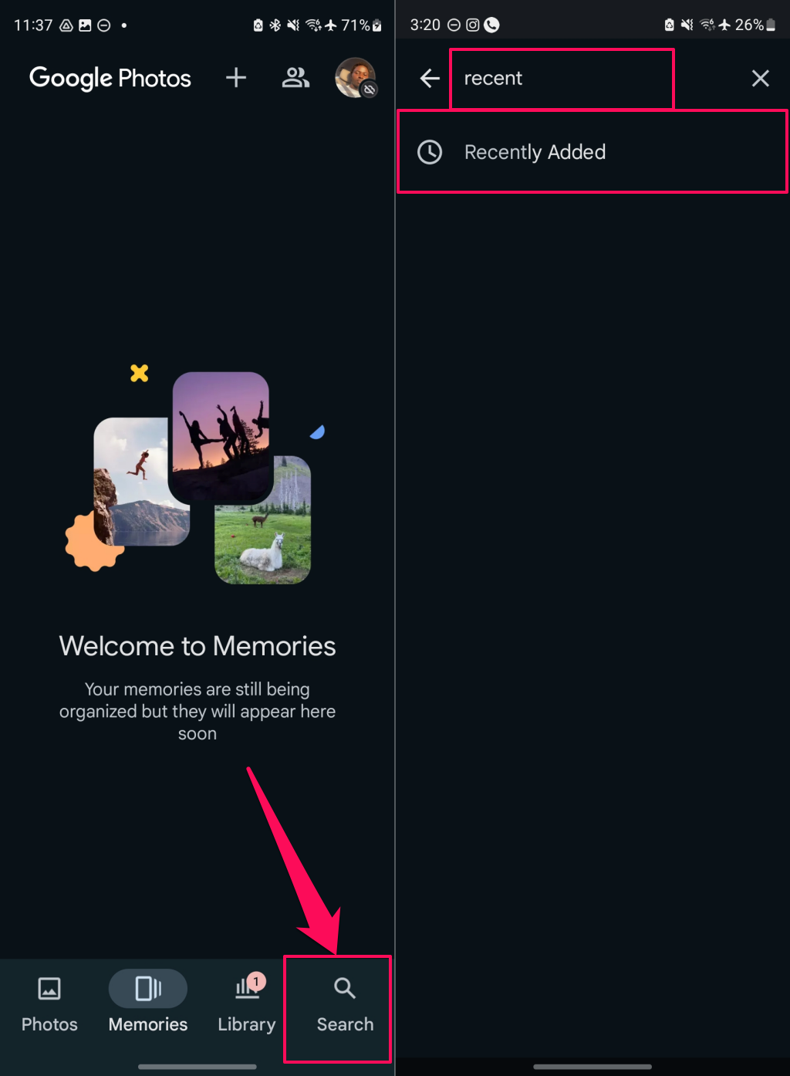Tap the Instagram status bar icon
This screenshot has width=790, height=1076.
tap(473, 25)
